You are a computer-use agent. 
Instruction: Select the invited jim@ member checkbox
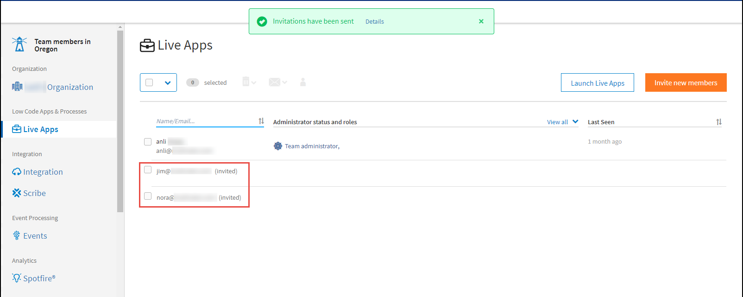148,170
